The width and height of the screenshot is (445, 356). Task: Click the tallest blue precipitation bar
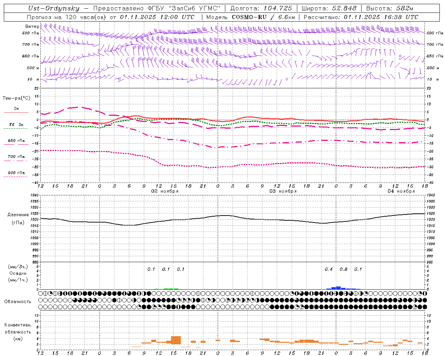pos(338,288)
